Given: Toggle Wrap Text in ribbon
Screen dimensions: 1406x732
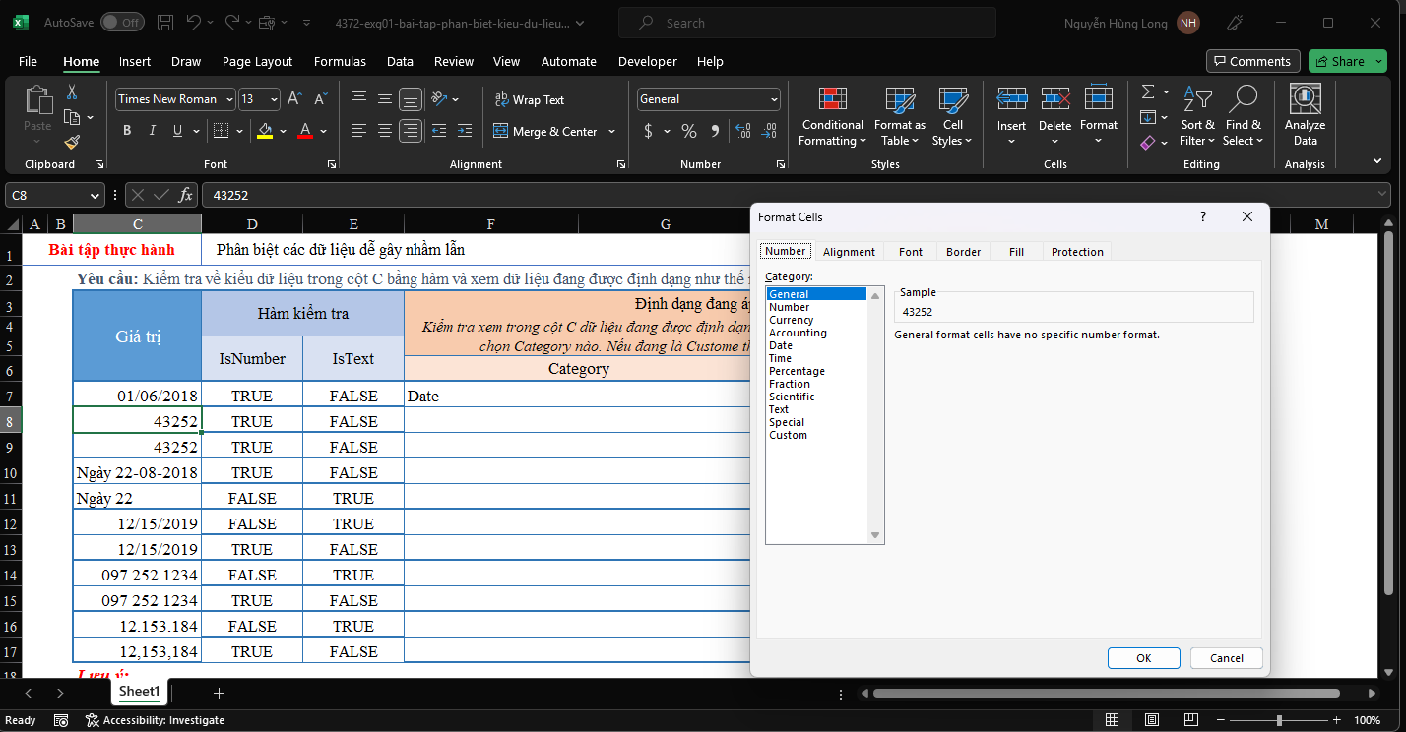Looking at the screenshot, I should [529, 99].
